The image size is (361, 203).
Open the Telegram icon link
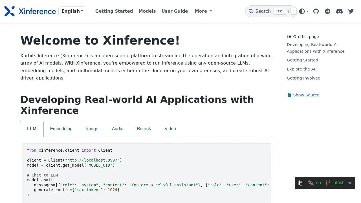(x=327, y=11)
